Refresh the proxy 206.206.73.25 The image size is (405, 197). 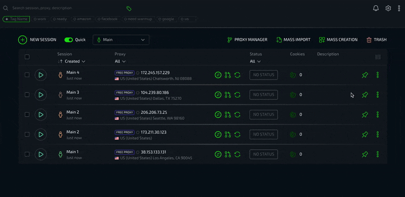click(237, 115)
